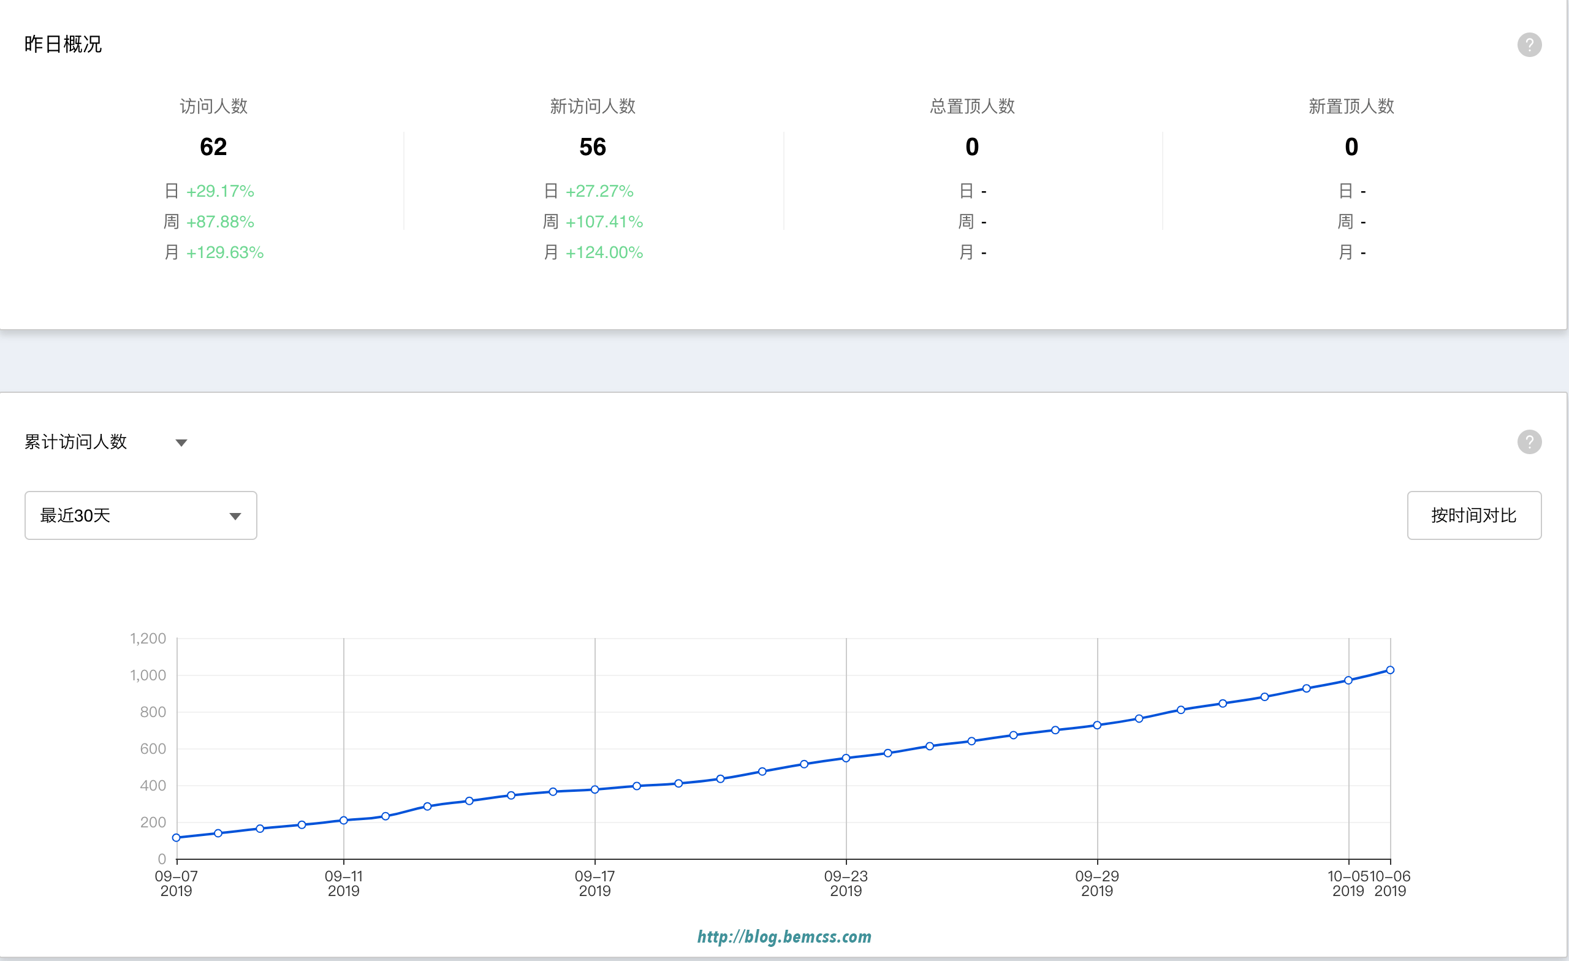Click the last chart data point at 10-06

coord(1390,670)
